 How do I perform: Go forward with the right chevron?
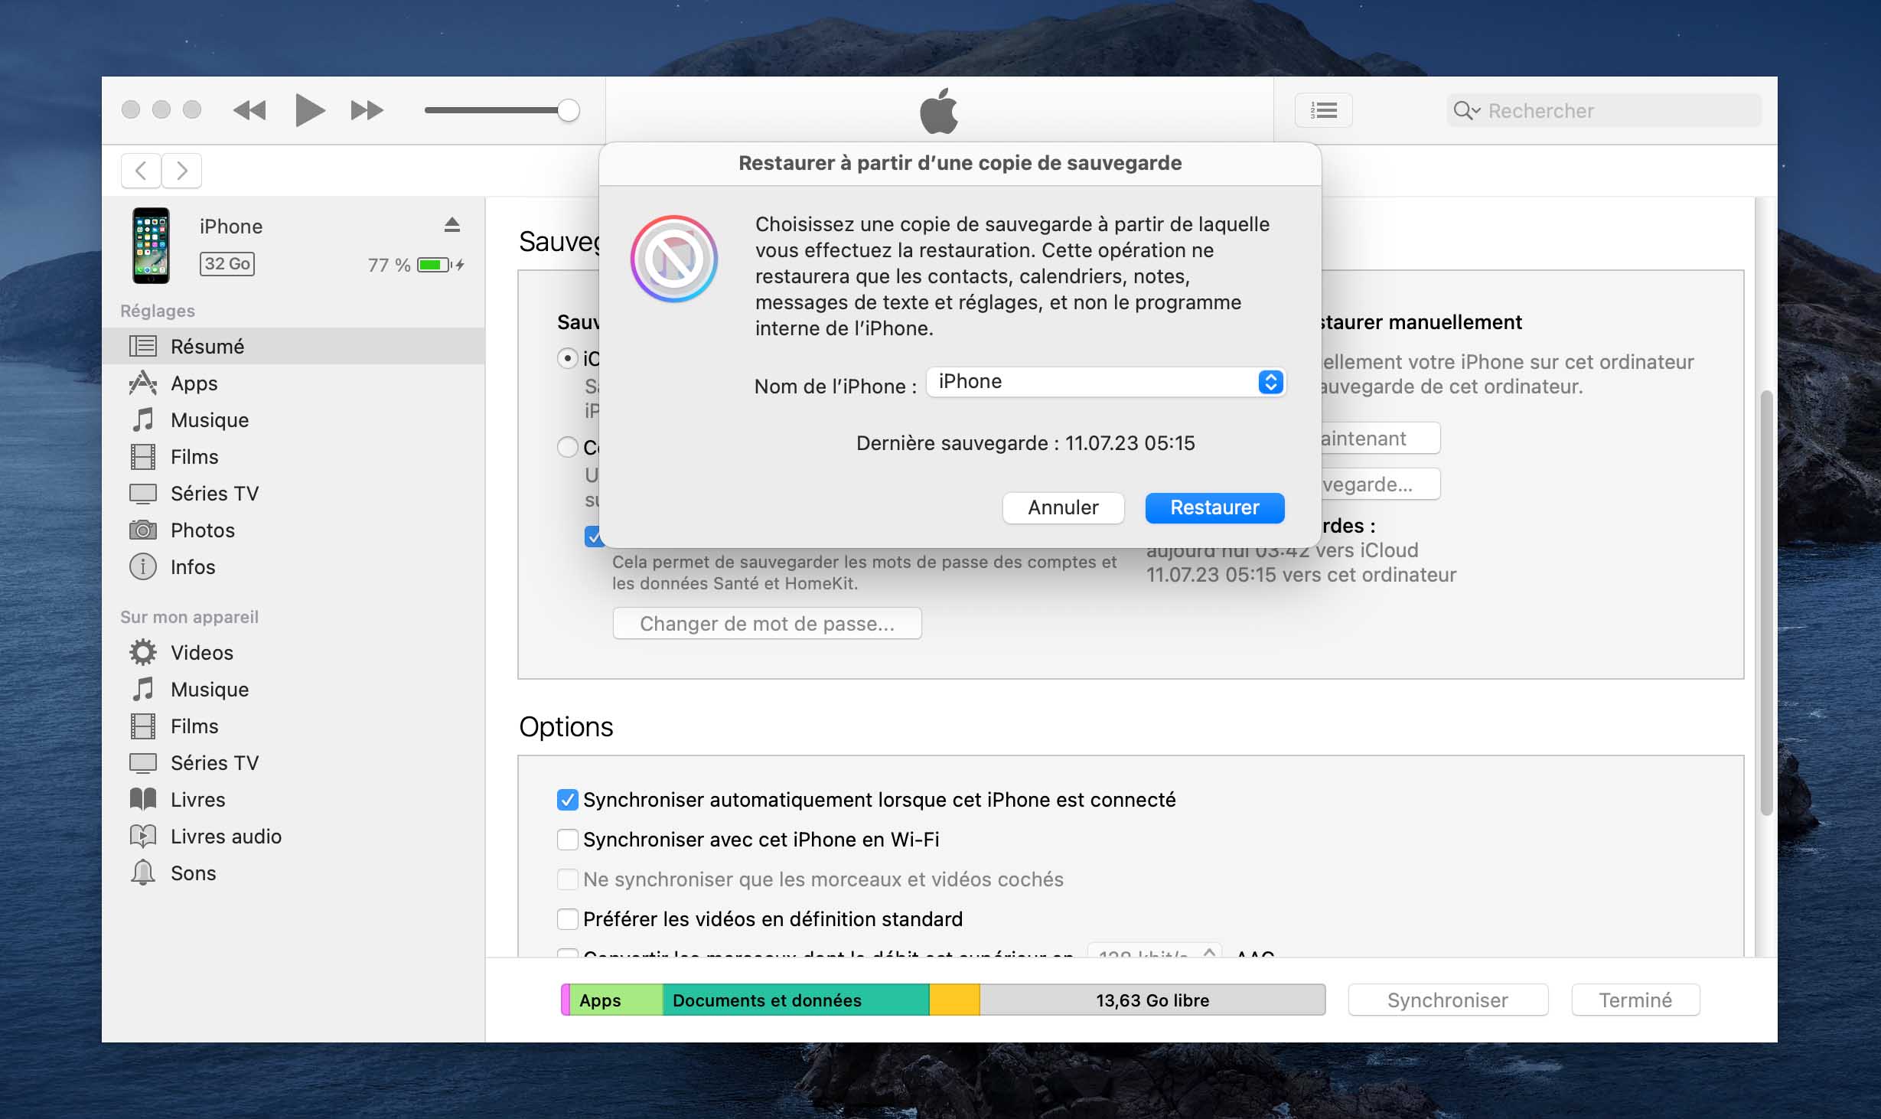(181, 170)
